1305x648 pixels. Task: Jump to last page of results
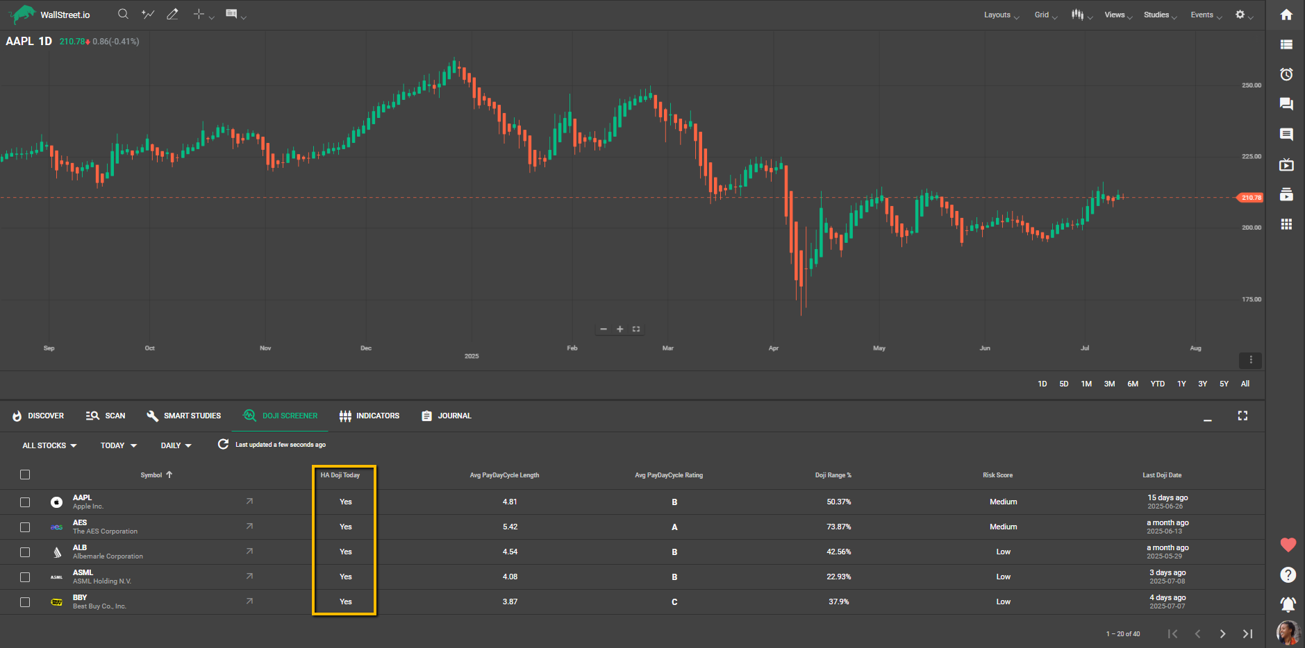coord(1247,633)
